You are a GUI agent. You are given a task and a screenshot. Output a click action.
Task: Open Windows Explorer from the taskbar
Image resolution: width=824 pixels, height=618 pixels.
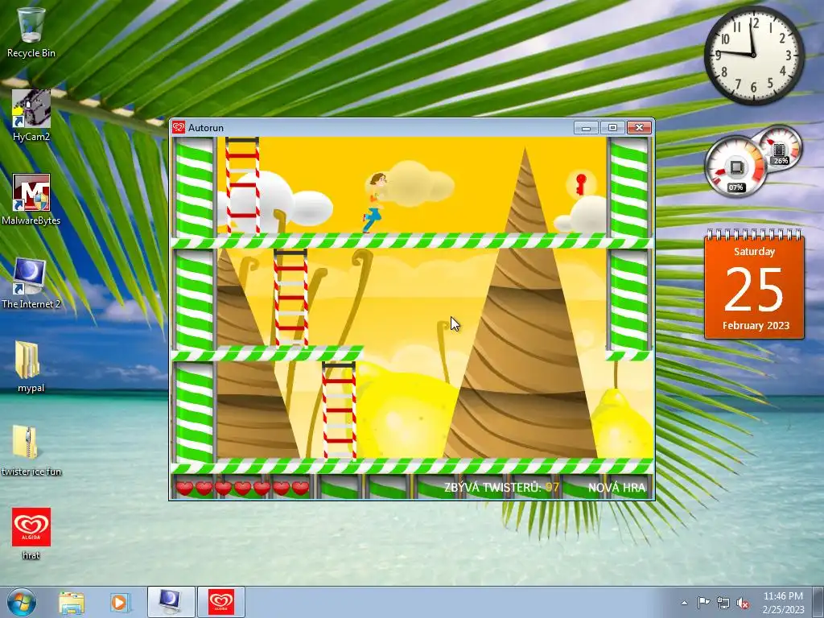coord(72,602)
